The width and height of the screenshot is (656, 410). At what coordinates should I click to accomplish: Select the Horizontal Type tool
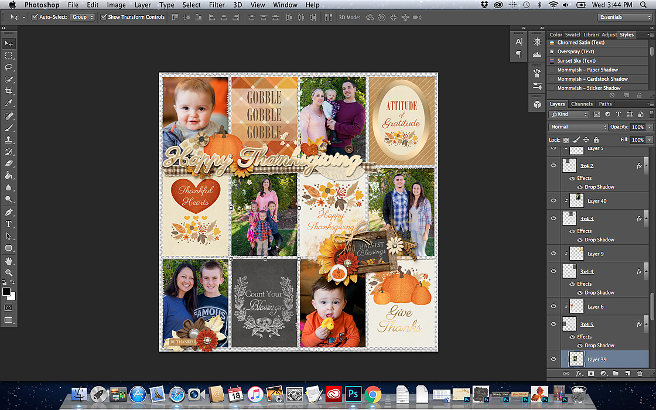tap(8, 224)
